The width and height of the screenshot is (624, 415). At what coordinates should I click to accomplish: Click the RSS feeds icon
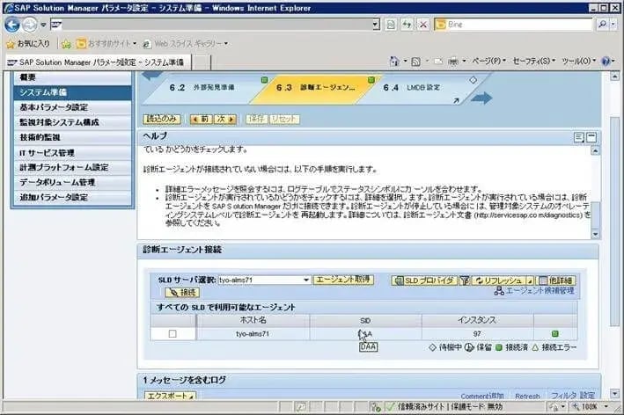(416, 62)
